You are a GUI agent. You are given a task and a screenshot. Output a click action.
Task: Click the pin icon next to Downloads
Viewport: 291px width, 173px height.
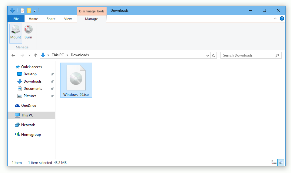pos(52,81)
